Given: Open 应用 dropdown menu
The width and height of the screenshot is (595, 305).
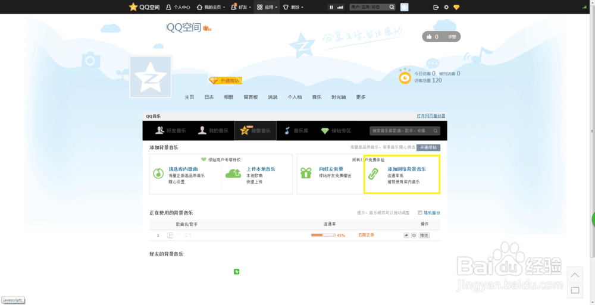Looking at the screenshot, I should point(267,7).
